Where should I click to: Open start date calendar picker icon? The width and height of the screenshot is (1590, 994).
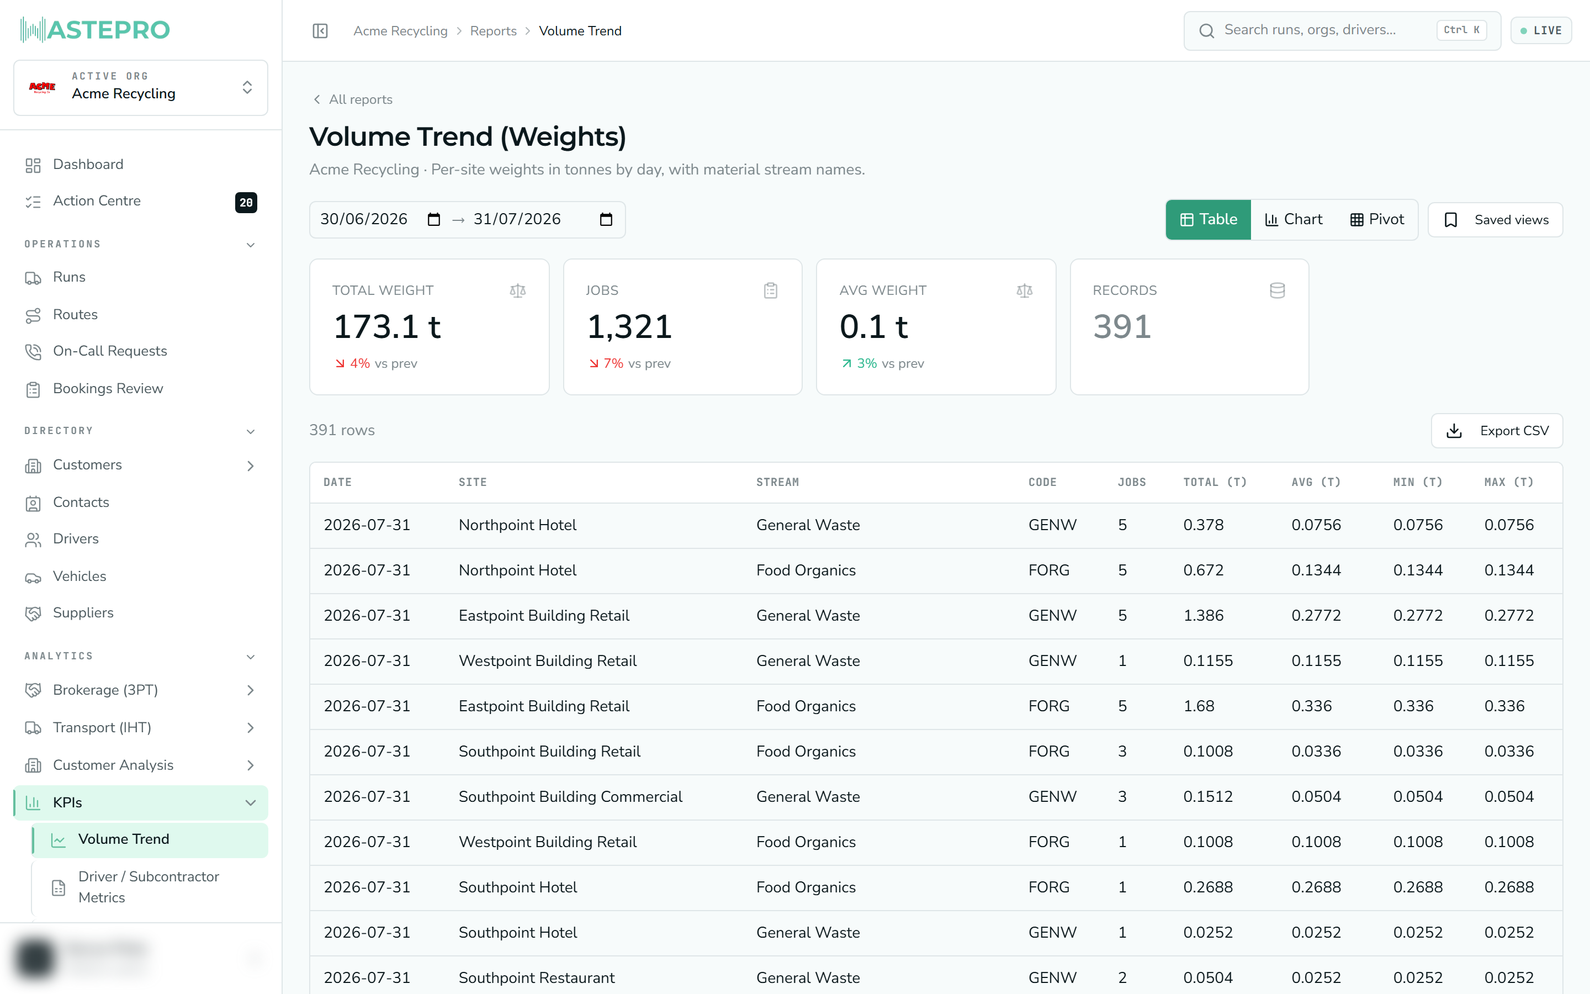(433, 220)
